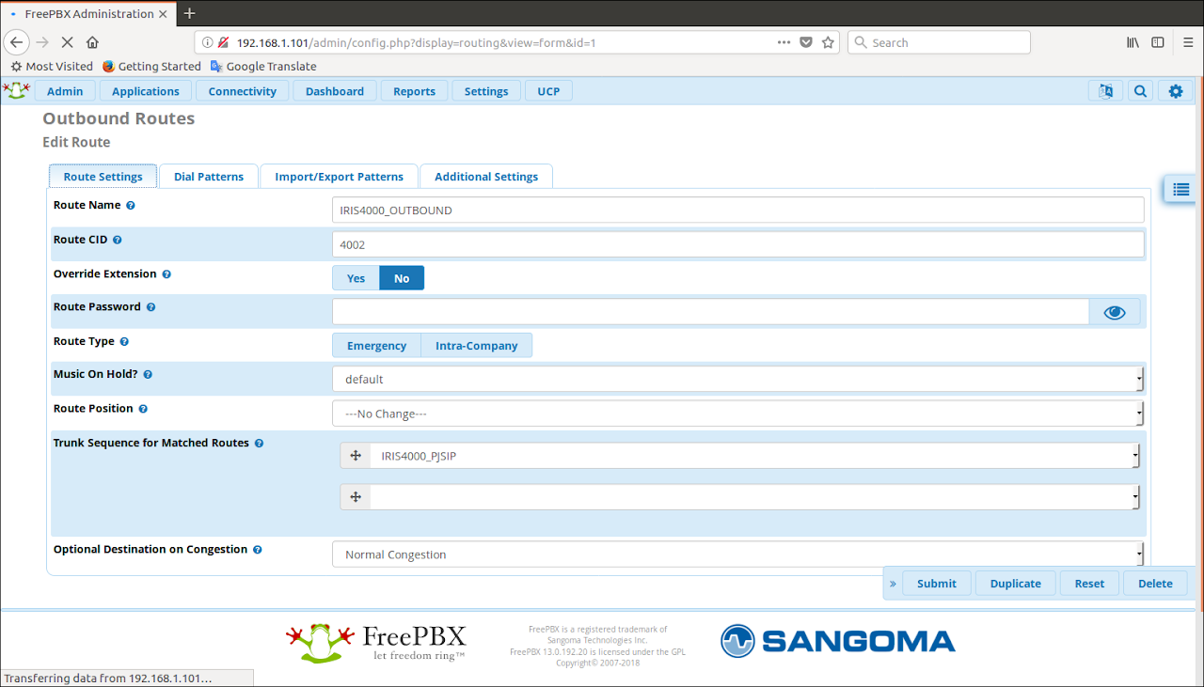Open the FreePBX search magnifier icon
This screenshot has height=687, width=1204.
click(x=1140, y=91)
